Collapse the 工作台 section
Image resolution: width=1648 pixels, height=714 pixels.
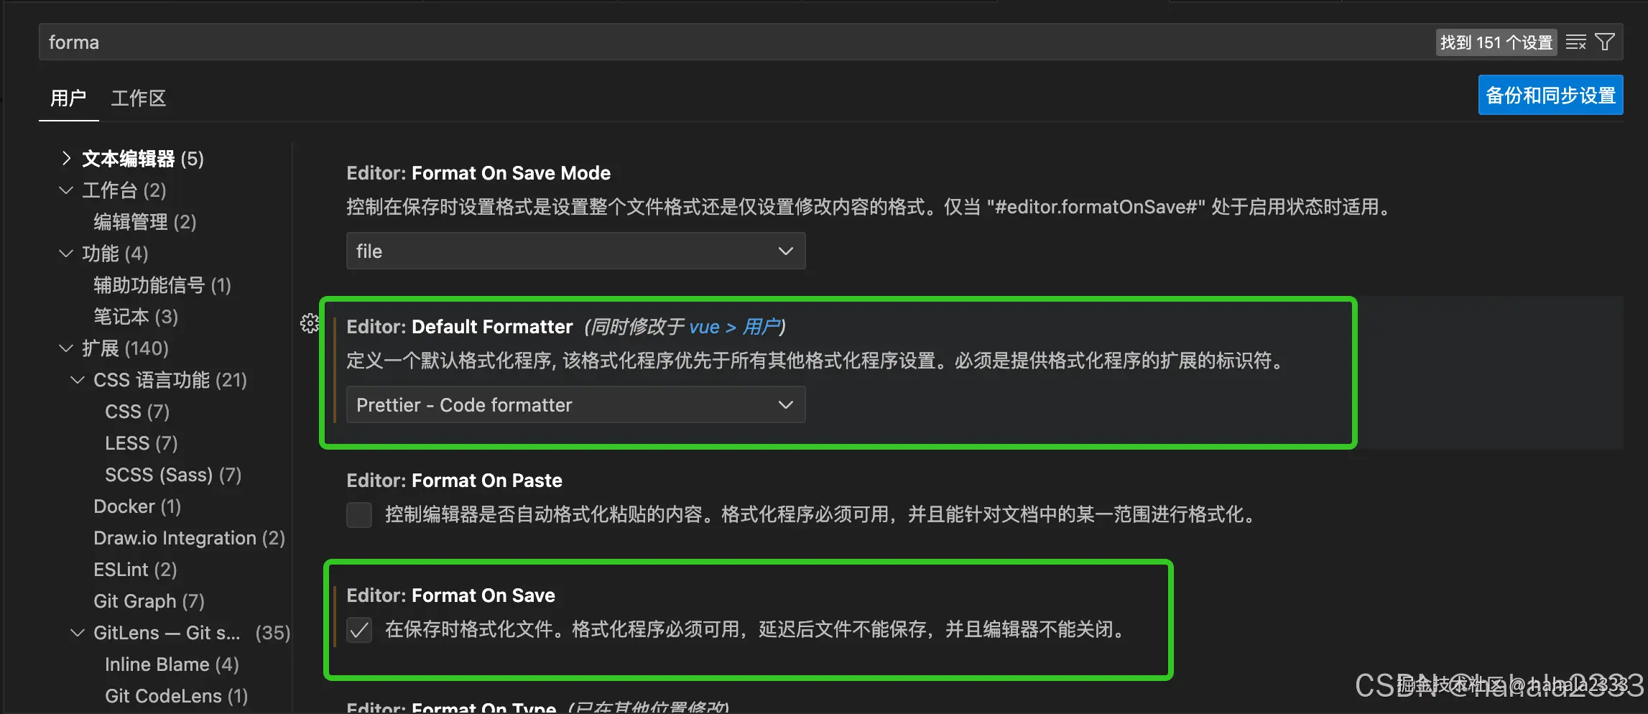[66, 190]
